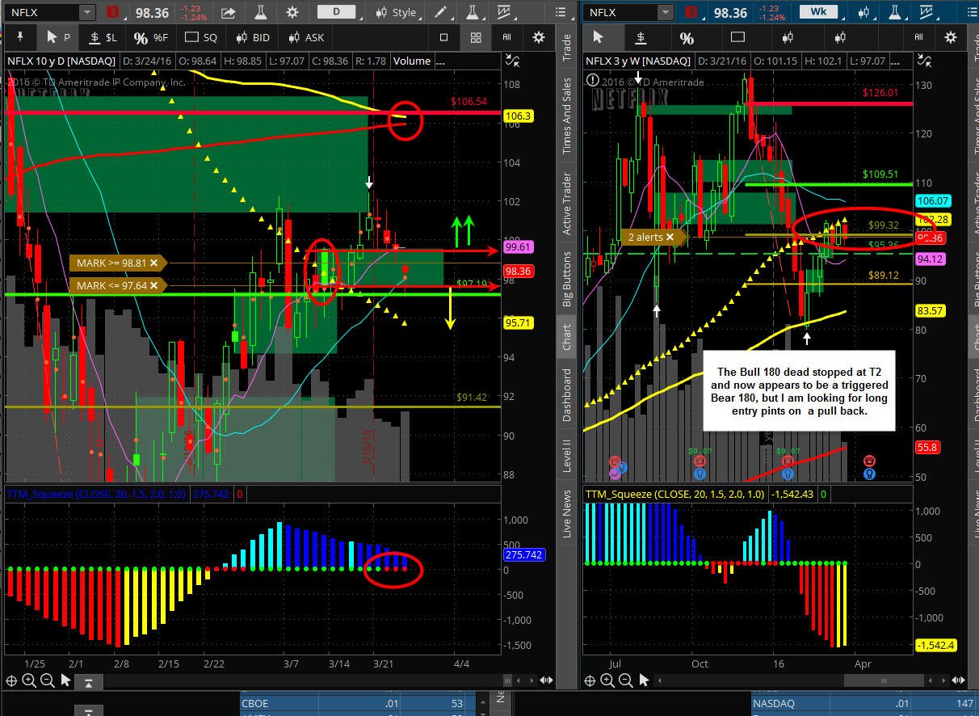Toggle the All drawings button in left toolbar
Screen dimensions: 979x716
507,37
